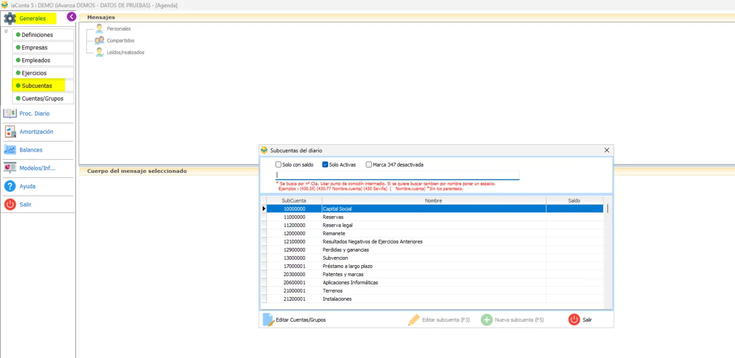This screenshot has width=735, height=358.
Task: Click the Nueva subcuenta (F5) plus icon
Action: coord(487,320)
